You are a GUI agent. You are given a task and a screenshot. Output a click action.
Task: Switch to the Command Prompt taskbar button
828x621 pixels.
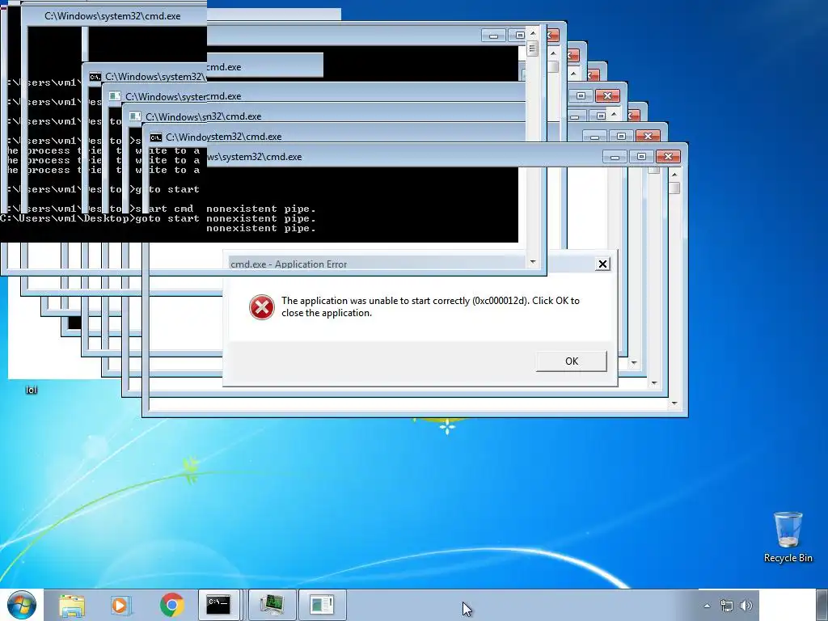click(x=218, y=605)
